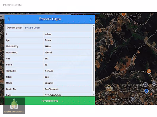Click the Ada value 317
Viewport: 157px width, 117px height.
click(x=68, y=58)
